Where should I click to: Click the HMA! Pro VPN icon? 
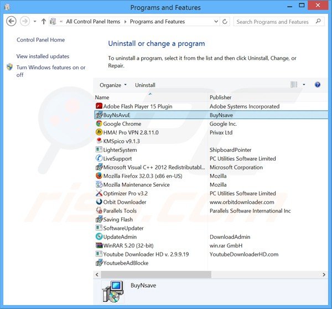[x=99, y=132]
